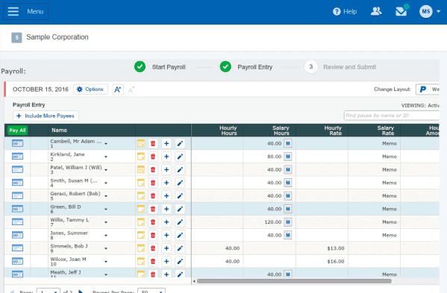Click M memo button beside Willis's 120.00
The height and width of the screenshot is (293, 447).
pyautogui.click(x=288, y=222)
